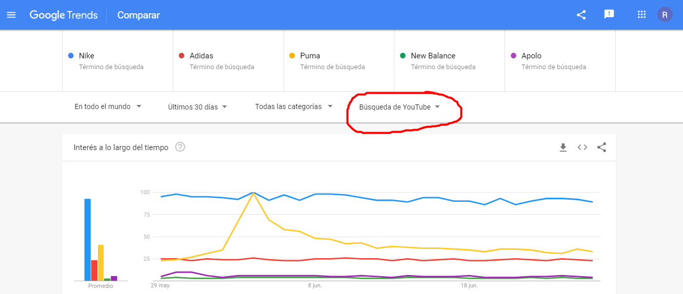Viewport: 683px width, 294px height.
Task: Download the interest over time CSV
Action: pos(563,148)
